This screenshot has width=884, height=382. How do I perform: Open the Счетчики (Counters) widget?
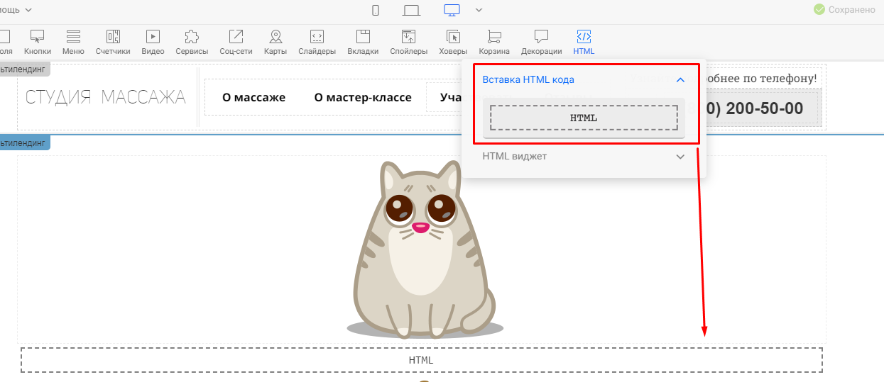(x=113, y=37)
